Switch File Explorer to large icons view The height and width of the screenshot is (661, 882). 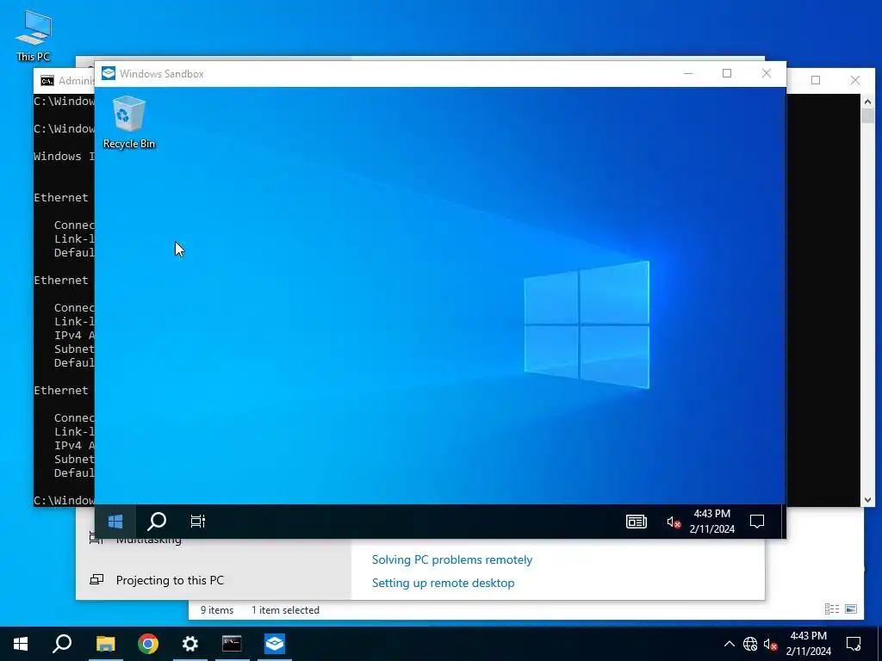click(x=851, y=608)
